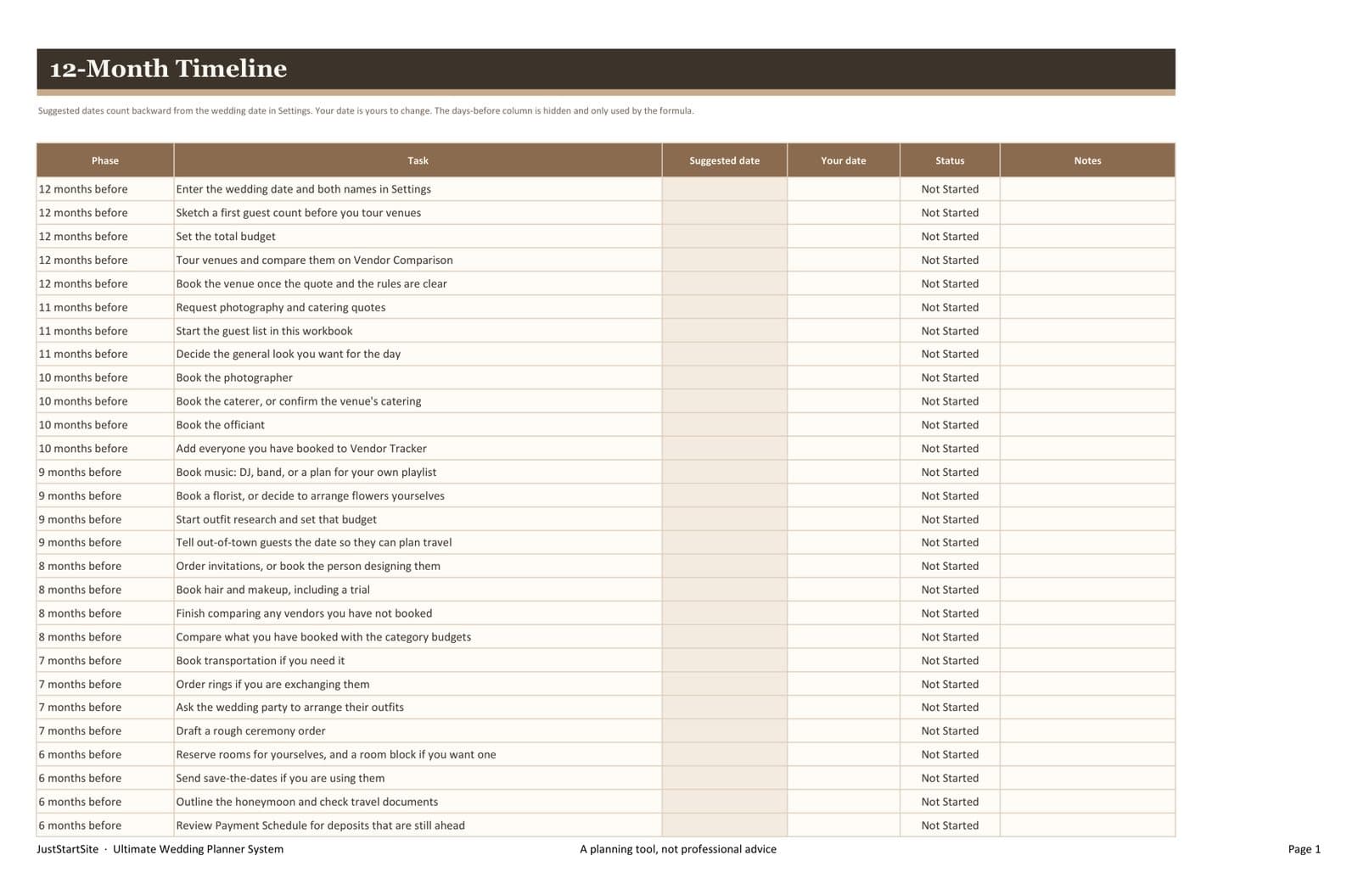
Task: Select 'Tell out-of-town guests the date' task
Action: coord(418,543)
